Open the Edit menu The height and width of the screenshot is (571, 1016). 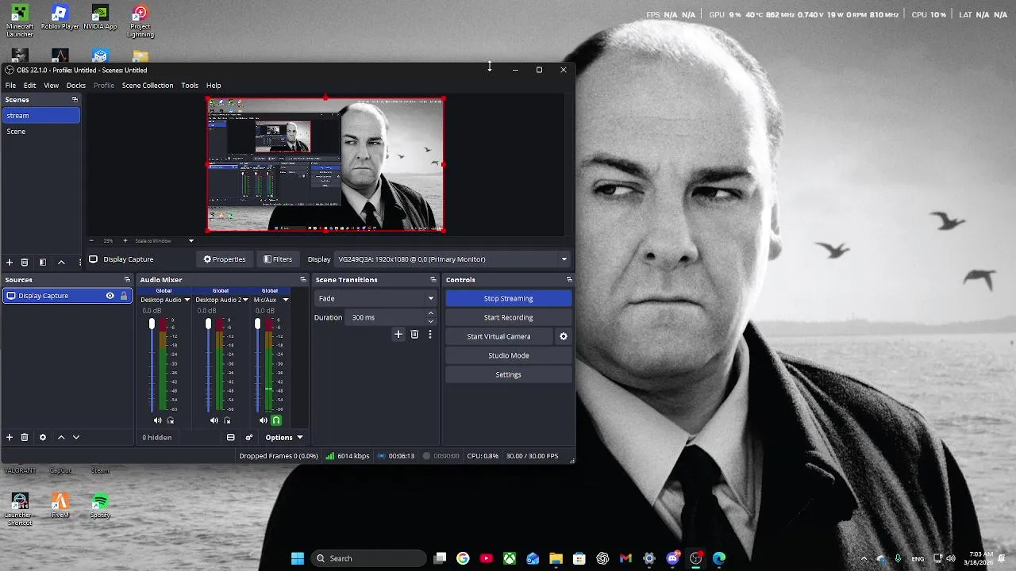click(29, 86)
